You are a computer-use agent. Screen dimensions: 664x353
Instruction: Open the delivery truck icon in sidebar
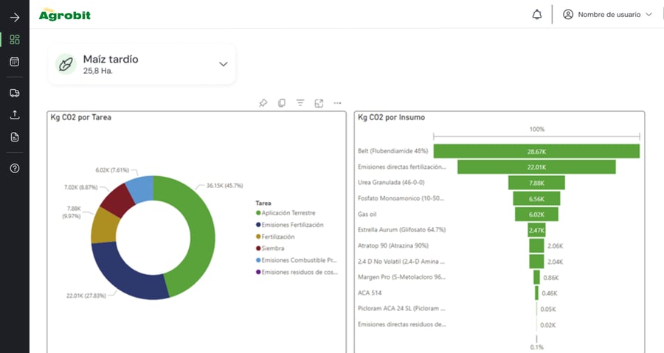click(x=15, y=93)
